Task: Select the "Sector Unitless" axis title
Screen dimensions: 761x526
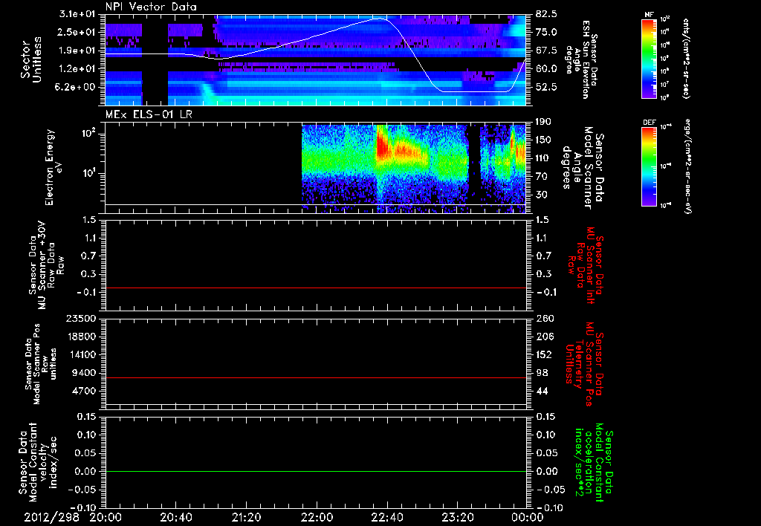Action: (31, 59)
